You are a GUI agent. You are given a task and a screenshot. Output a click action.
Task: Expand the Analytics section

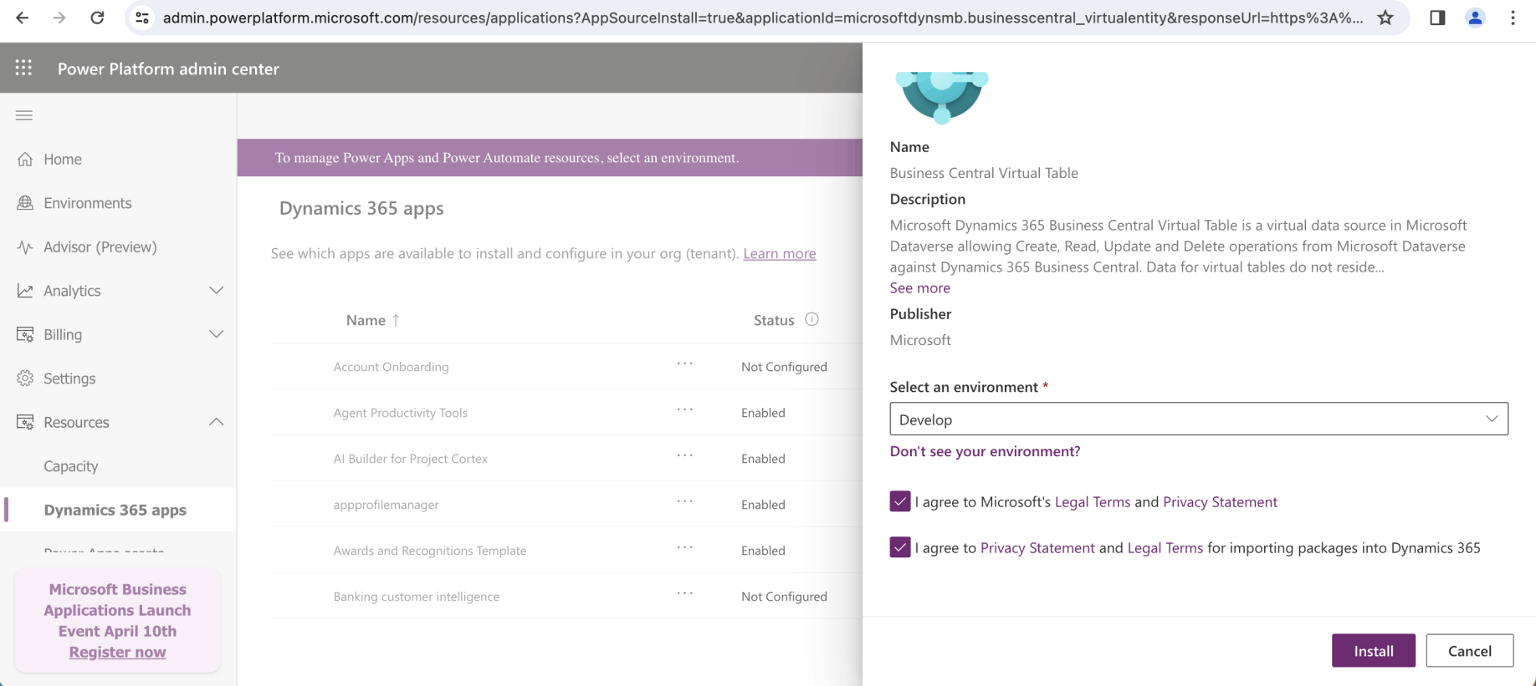[x=216, y=291]
